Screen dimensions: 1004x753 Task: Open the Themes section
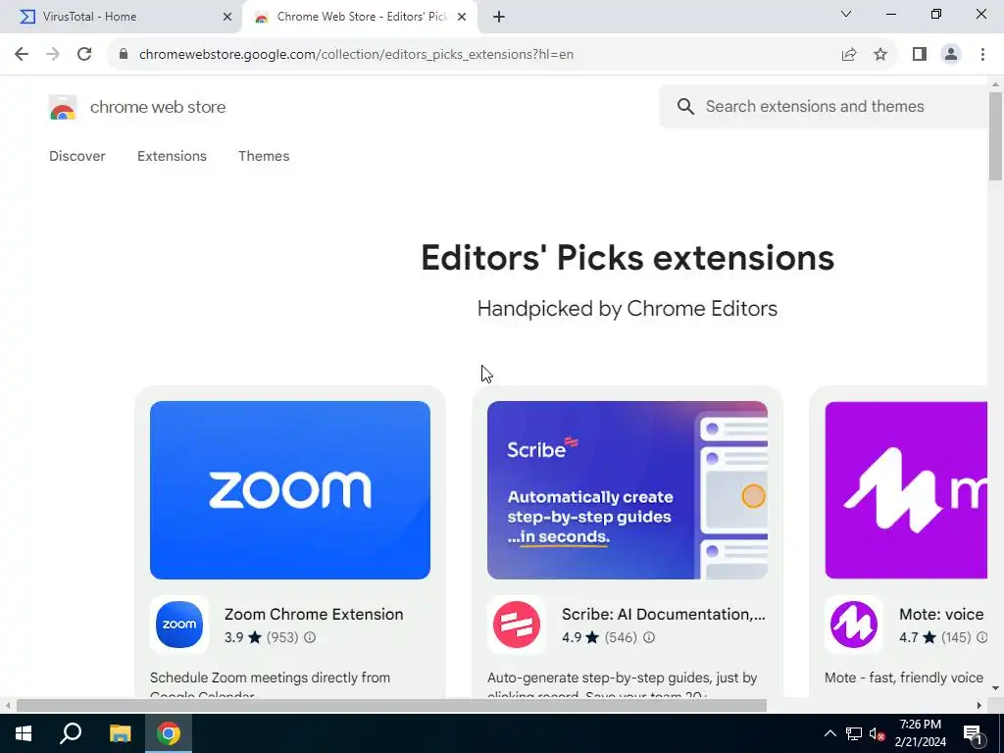click(264, 156)
